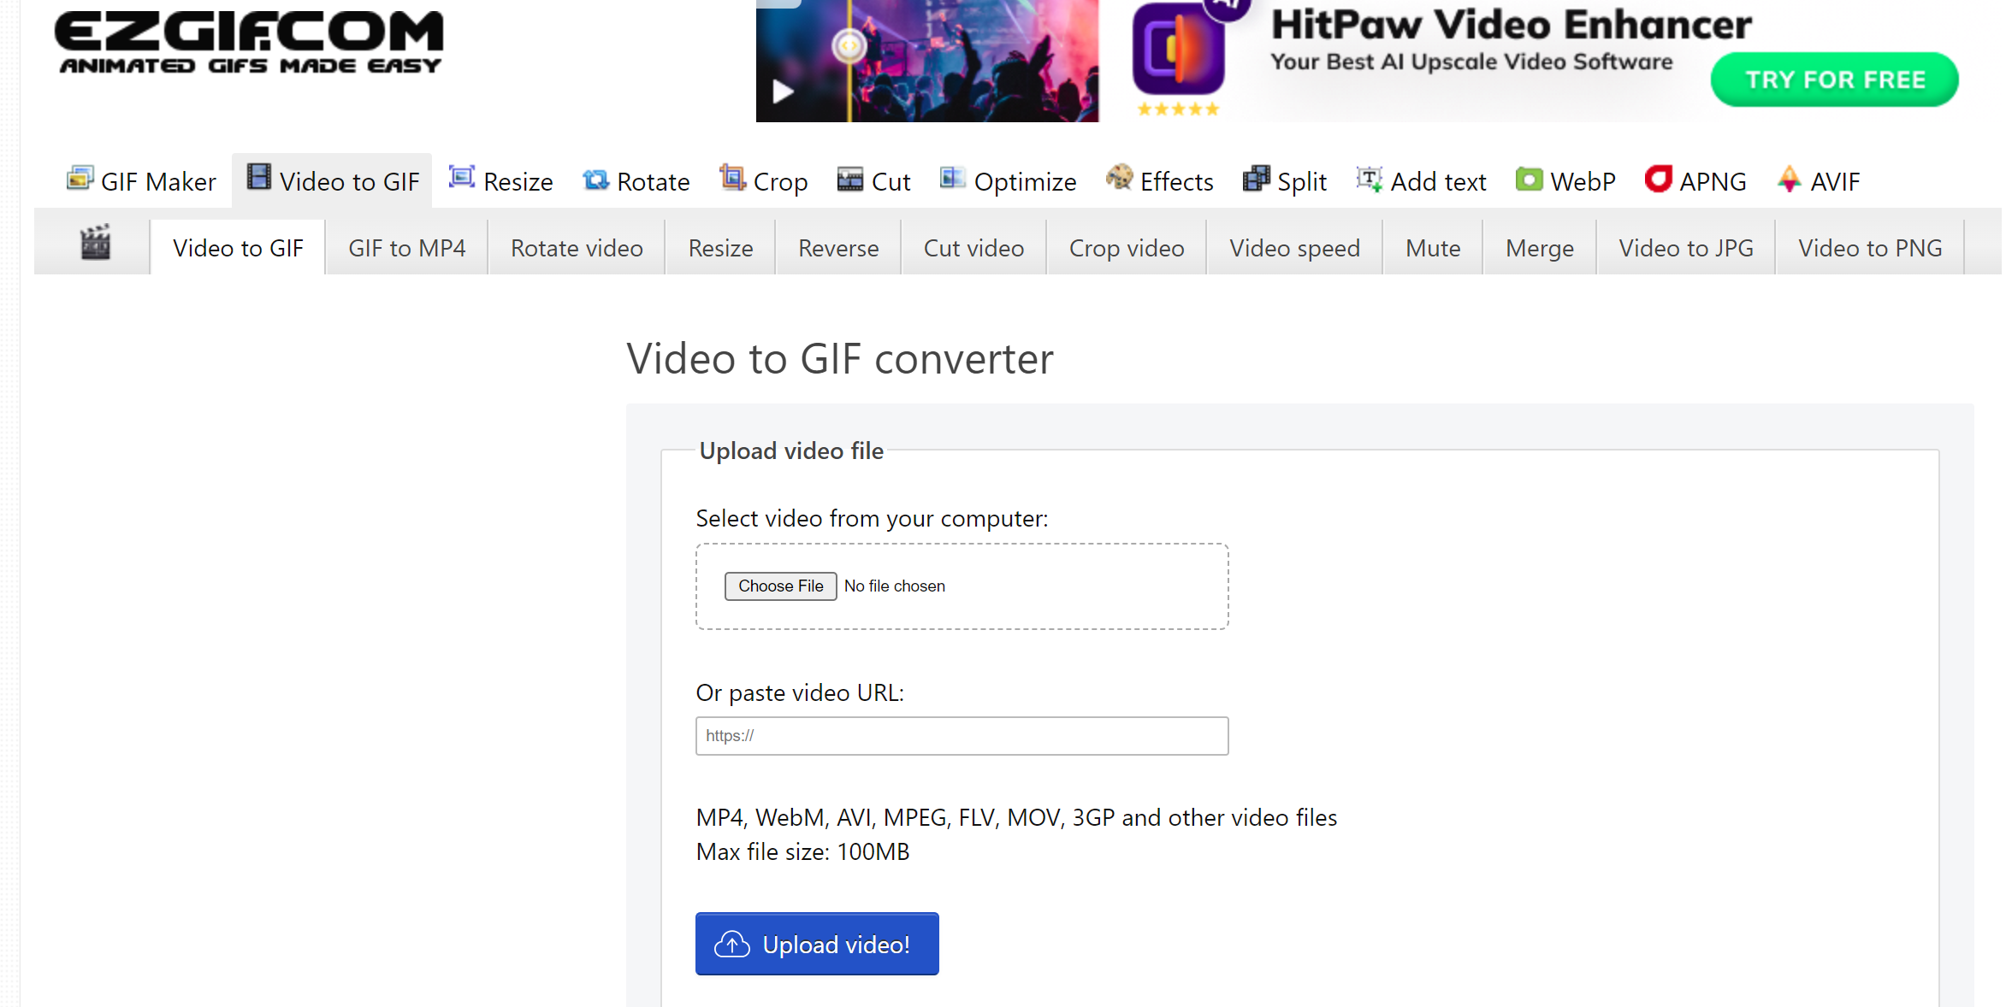Open the Rotate menu item
Screen dimensions: 2006x1007
(x=636, y=180)
